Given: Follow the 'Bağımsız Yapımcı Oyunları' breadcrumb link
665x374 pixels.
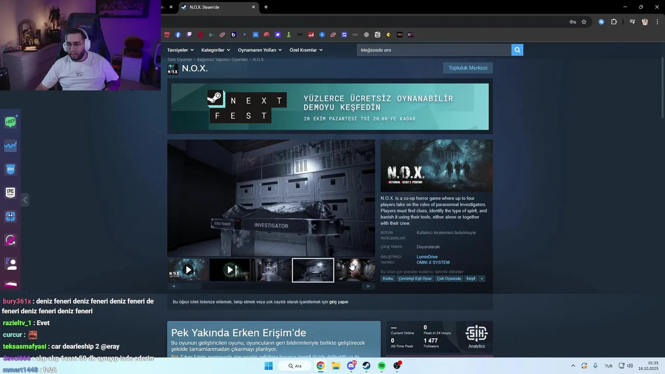Looking at the screenshot, I should [222, 60].
